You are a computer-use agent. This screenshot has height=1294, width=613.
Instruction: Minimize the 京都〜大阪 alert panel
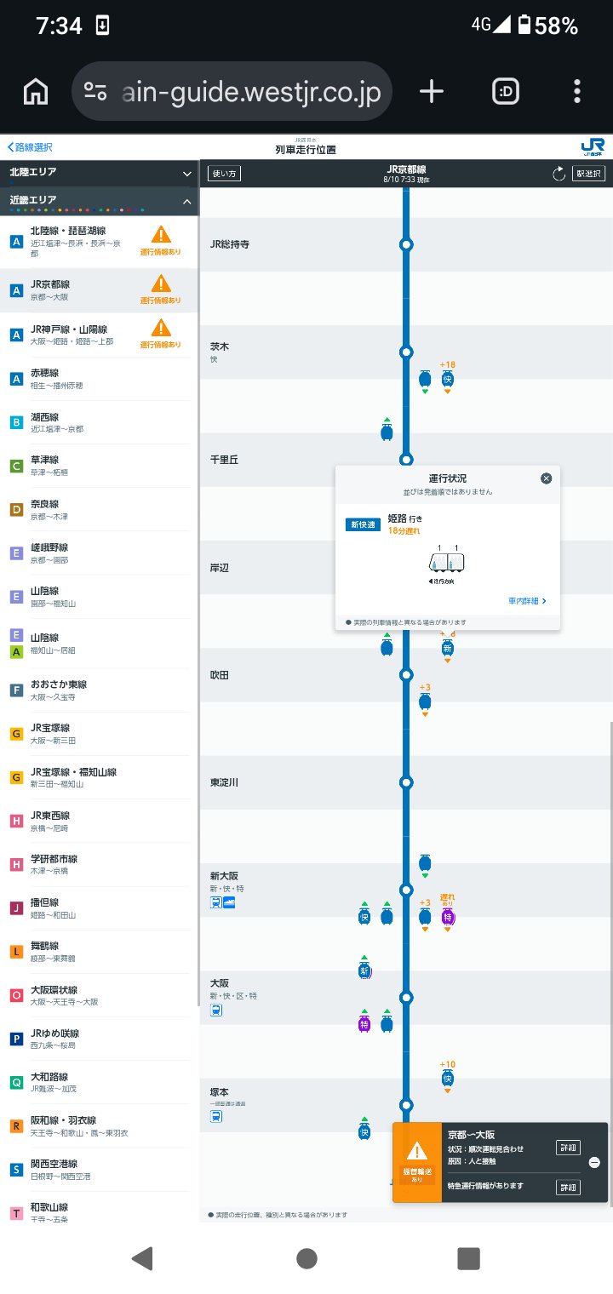pyautogui.click(x=594, y=1162)
